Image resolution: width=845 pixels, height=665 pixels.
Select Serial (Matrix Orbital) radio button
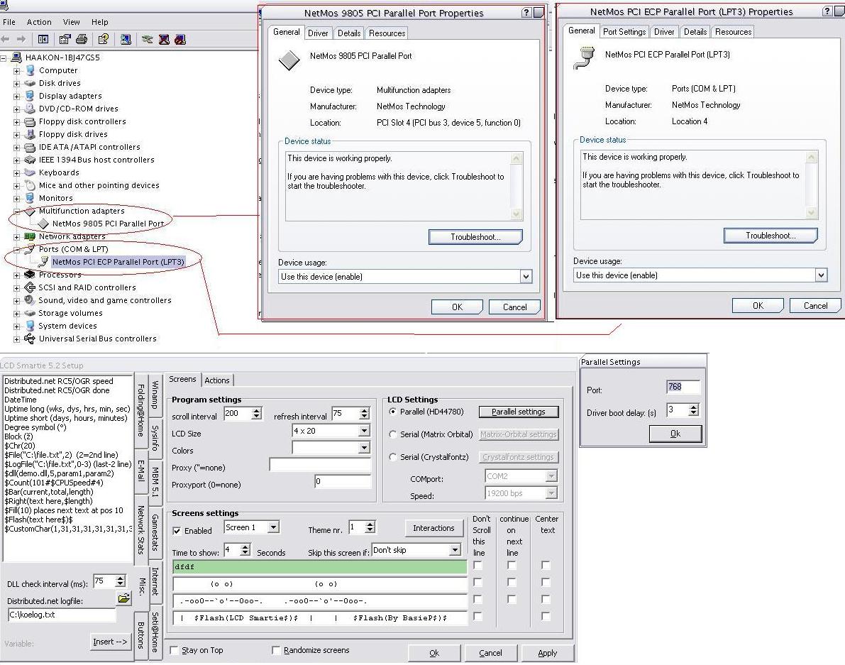pos(393,434)
